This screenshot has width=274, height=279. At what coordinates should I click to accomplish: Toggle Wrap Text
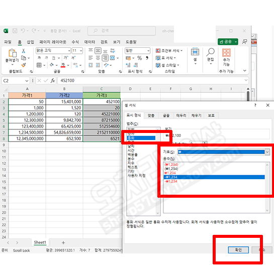click(113, 51)
